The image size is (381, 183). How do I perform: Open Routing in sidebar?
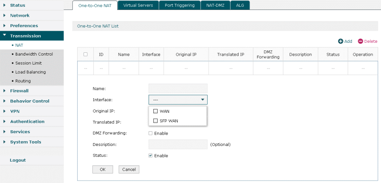pos(23,81)
